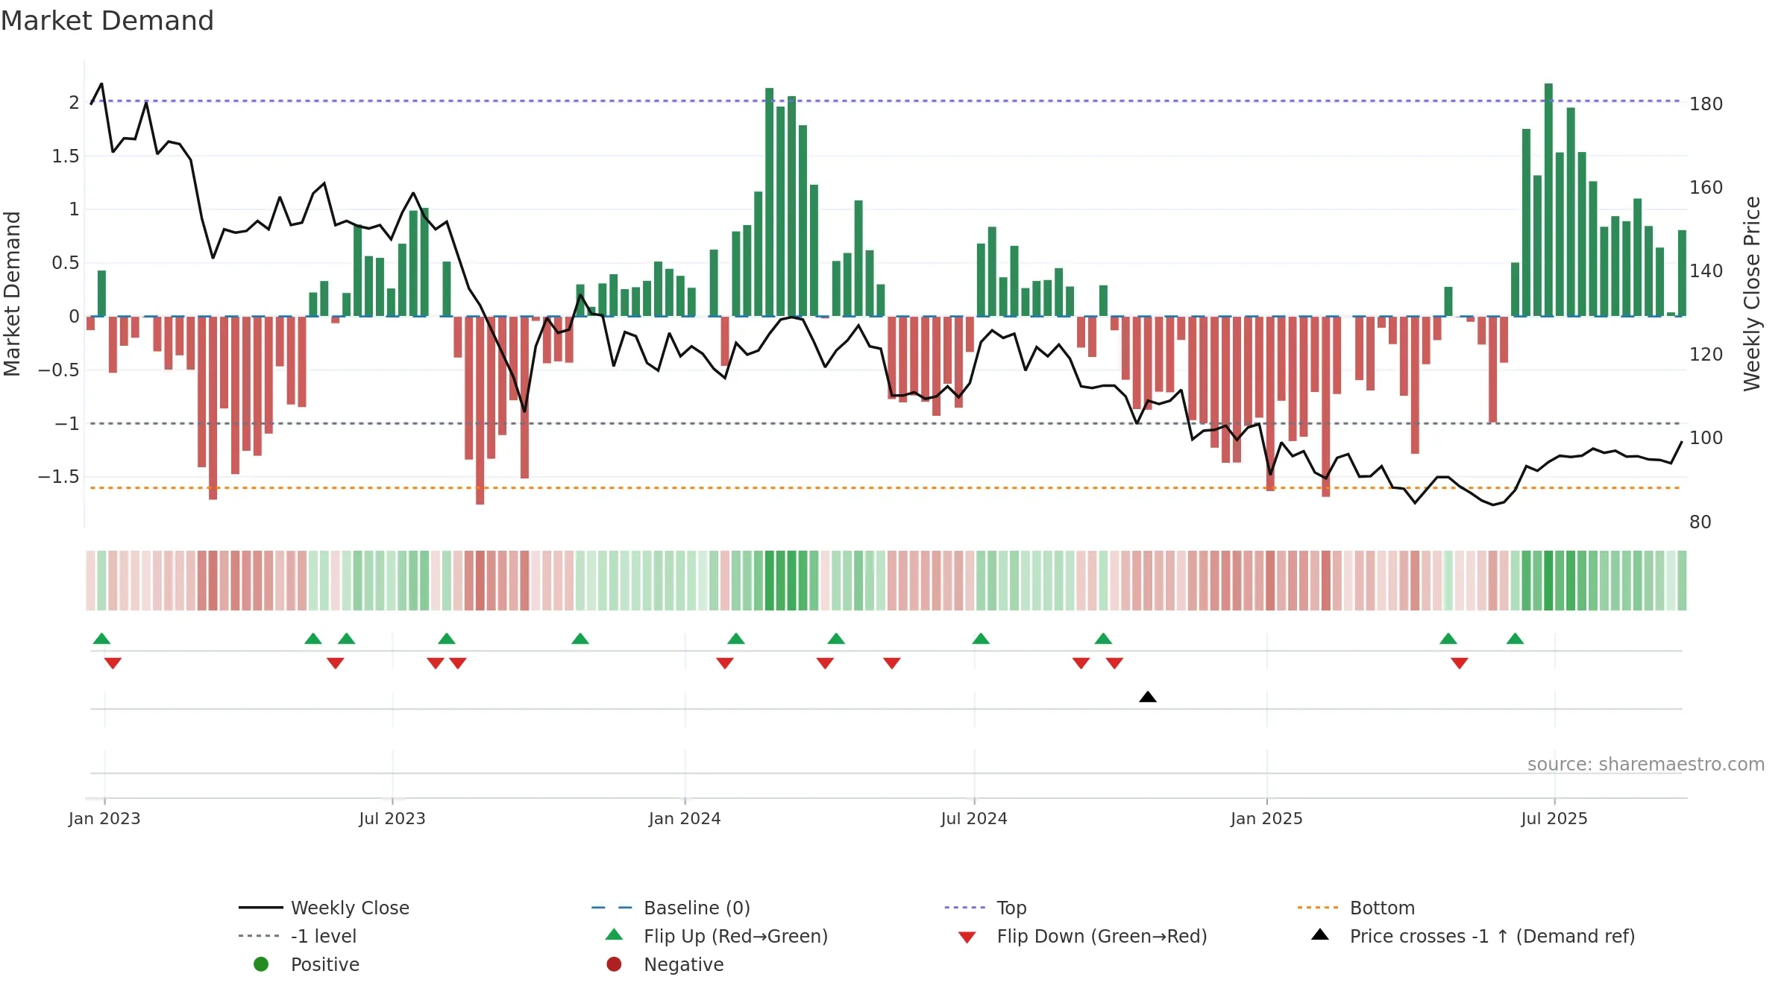This screenshot has width=1790, height=1006.
Task: Click the Market Demand chart title
Action: click(107, 20)
